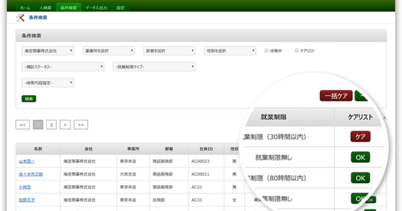The image size is (402, 211).
Task: Click the red 一括ケア button
Action: 336,96
